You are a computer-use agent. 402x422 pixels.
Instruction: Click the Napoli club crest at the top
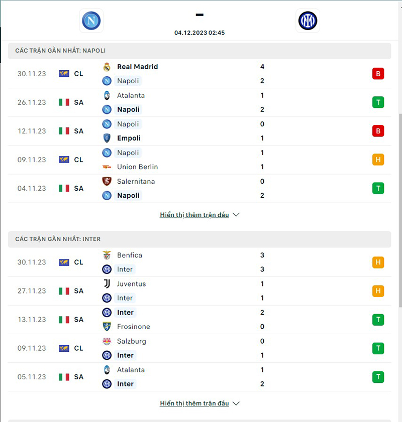(x=91, y=21)
